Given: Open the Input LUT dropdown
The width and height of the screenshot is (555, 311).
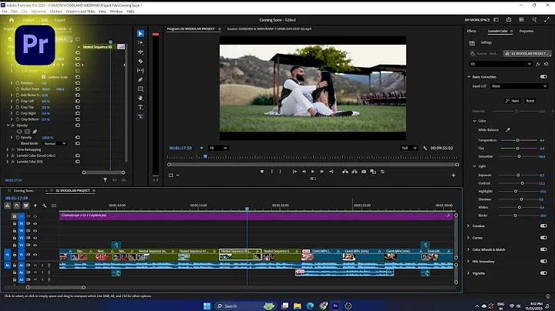Looking at the screenshot, I should pyautogui.click(x=519, y=86).
